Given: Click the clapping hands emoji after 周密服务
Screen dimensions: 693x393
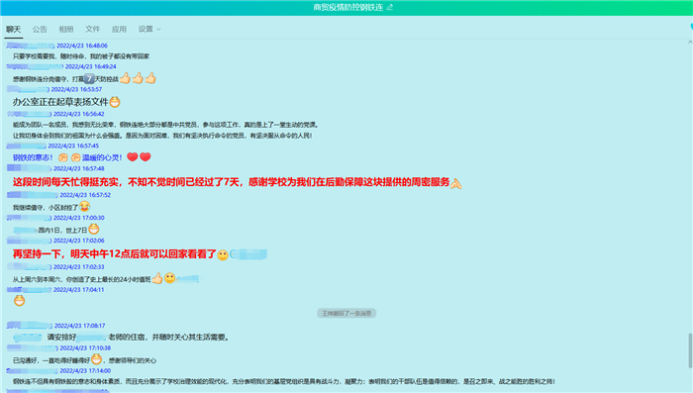Looking at the screenshot, I should 456,183.
